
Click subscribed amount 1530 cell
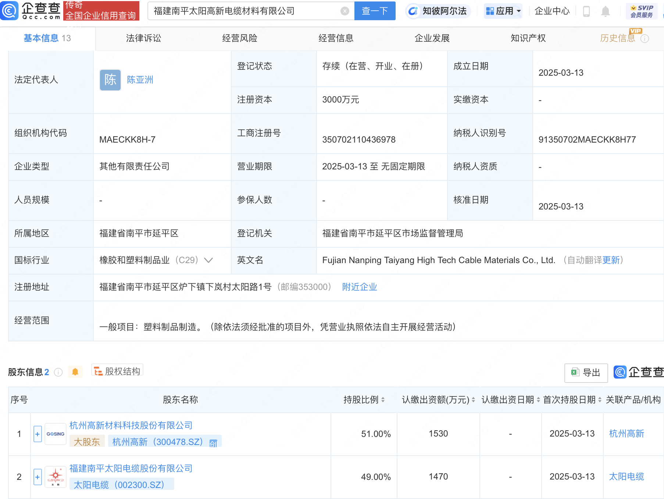(x=438, y=434)
